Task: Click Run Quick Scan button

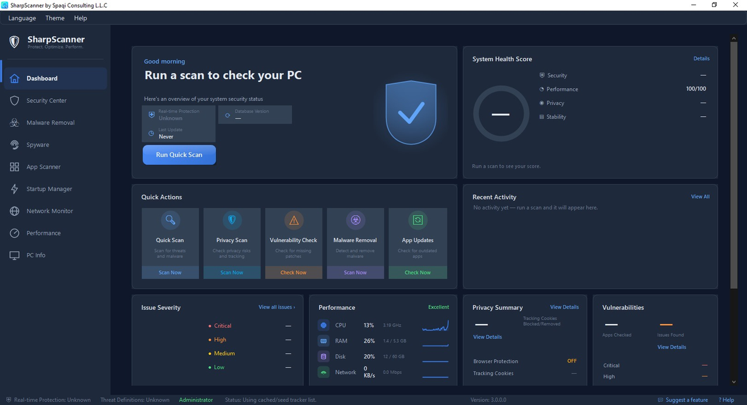Action: (x=179, y=155)
